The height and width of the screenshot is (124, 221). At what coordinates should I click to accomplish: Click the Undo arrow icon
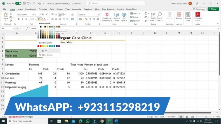tap(28, 3)
